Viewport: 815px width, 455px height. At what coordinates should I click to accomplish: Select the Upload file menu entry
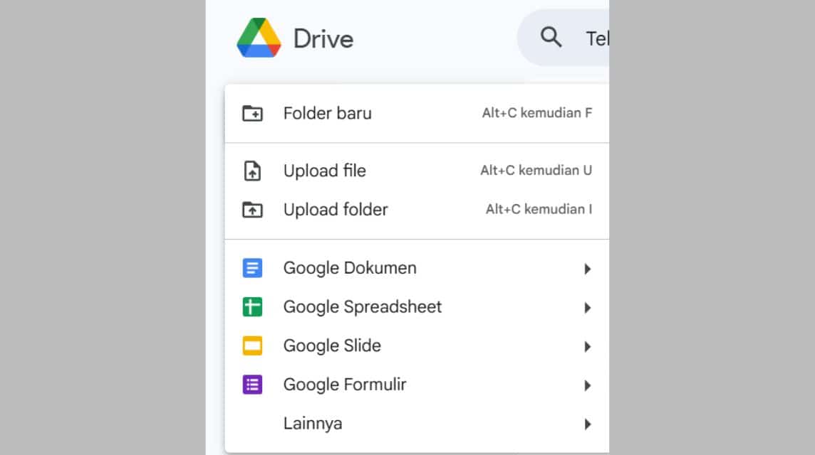(417, 171)
